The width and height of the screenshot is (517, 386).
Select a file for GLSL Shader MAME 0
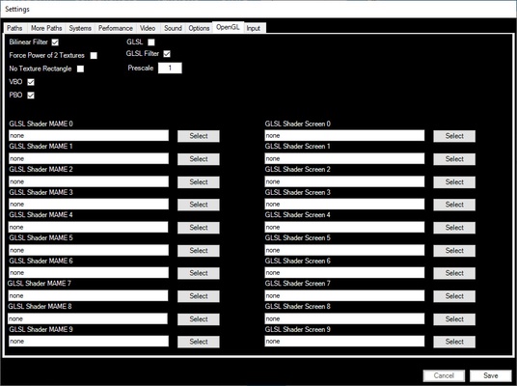tap(199, 136)
